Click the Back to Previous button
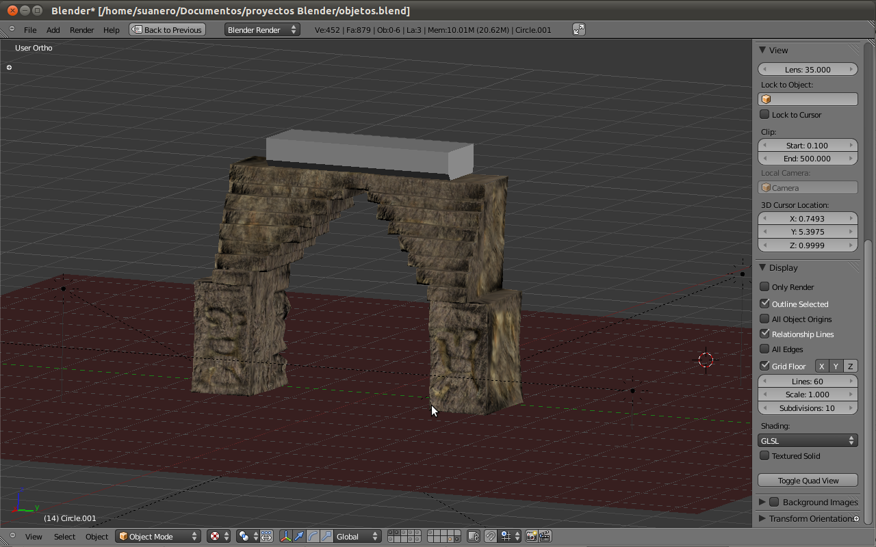The image size is (876, 547). tap(167, 30)
